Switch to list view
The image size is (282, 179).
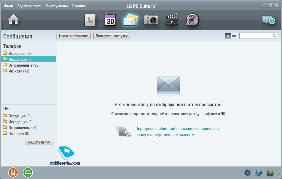(228, 36)
